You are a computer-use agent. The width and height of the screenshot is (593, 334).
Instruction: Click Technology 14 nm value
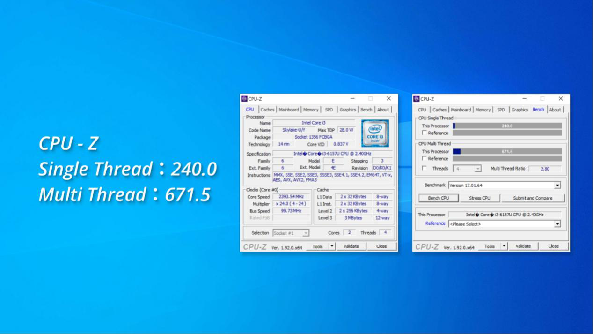click(284, 144)
